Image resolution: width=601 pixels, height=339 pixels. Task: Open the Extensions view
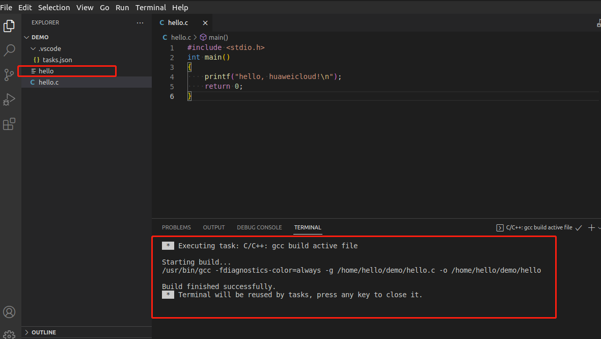[9, 124]
